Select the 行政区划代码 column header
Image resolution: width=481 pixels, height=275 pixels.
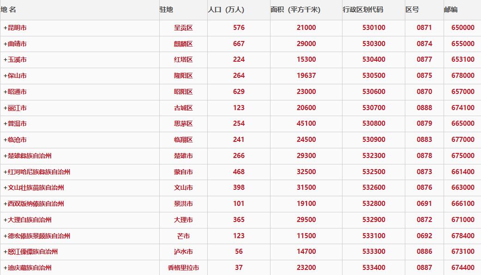click(x=363, y=10)
